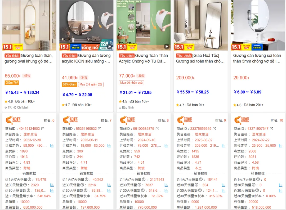The height and width of the screenshot is (210, 286).
Task: Click 50% Giảm discount badge
Action: (69, 84)
